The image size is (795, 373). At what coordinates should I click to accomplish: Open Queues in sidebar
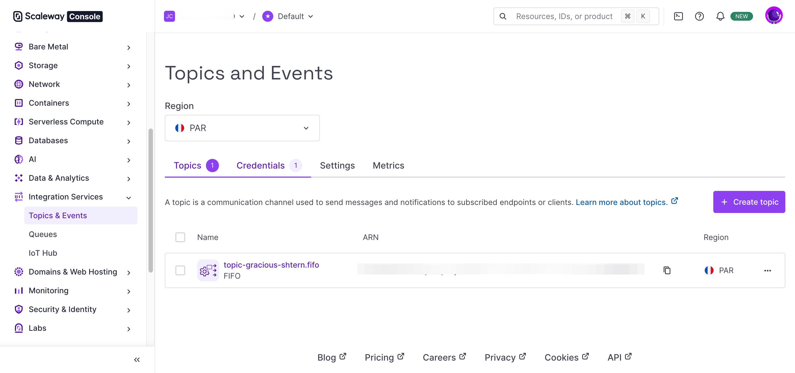point(43,234)
